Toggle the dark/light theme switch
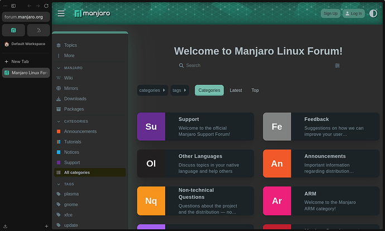 click(x=373, y=13)
